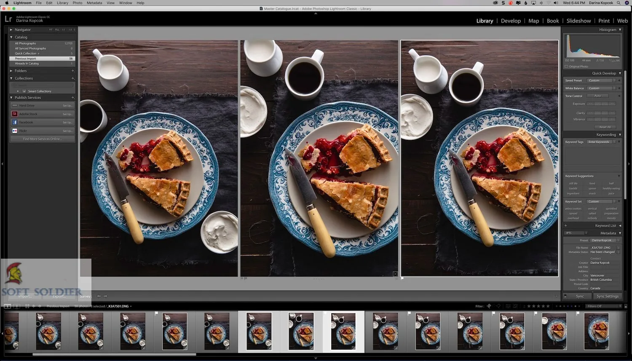
Task: Expand the Navigator panel
Action: [x=11, y=30]
